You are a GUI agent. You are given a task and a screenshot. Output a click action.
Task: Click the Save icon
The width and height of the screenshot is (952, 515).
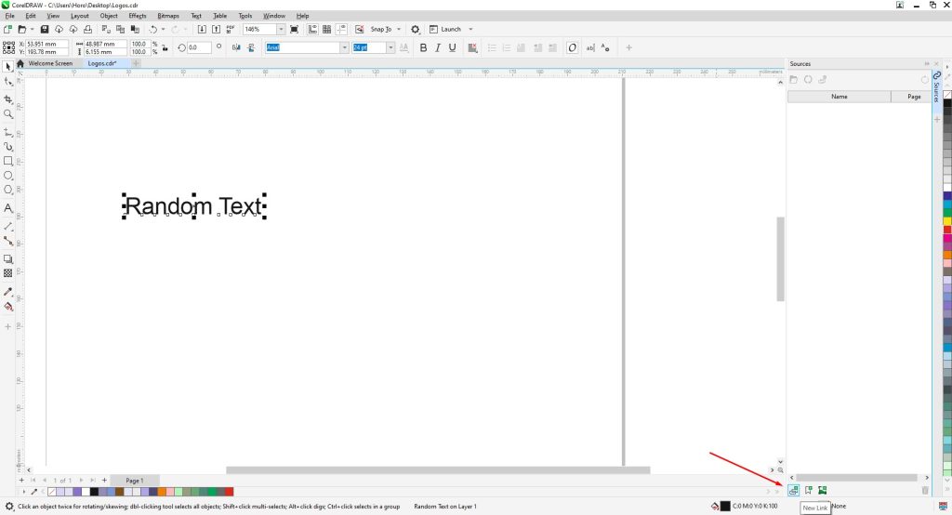[45, 29]
